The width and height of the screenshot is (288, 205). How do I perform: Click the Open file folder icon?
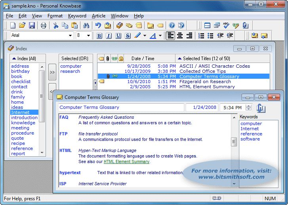22,25
